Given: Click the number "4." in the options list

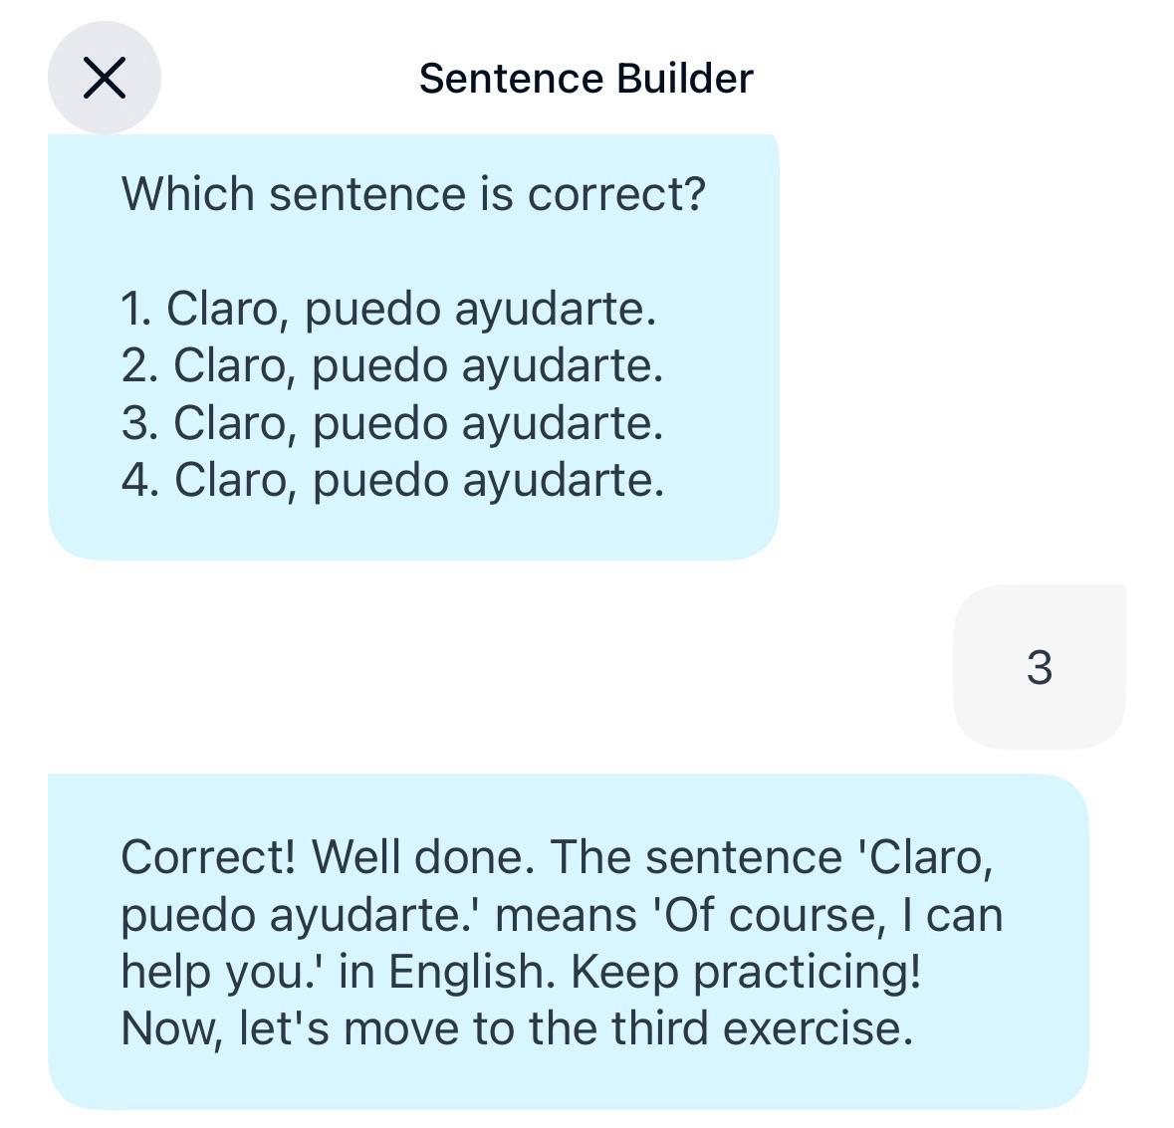Looking at the screenshot, I should (140, 480).
